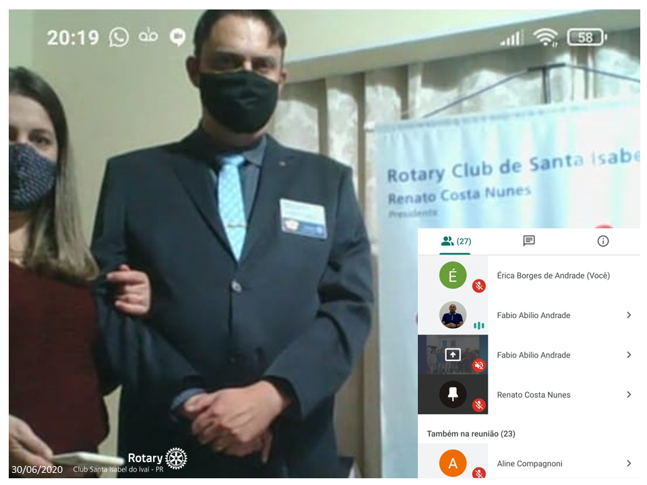Tap the screen share presentation icon

click(453, 355)
